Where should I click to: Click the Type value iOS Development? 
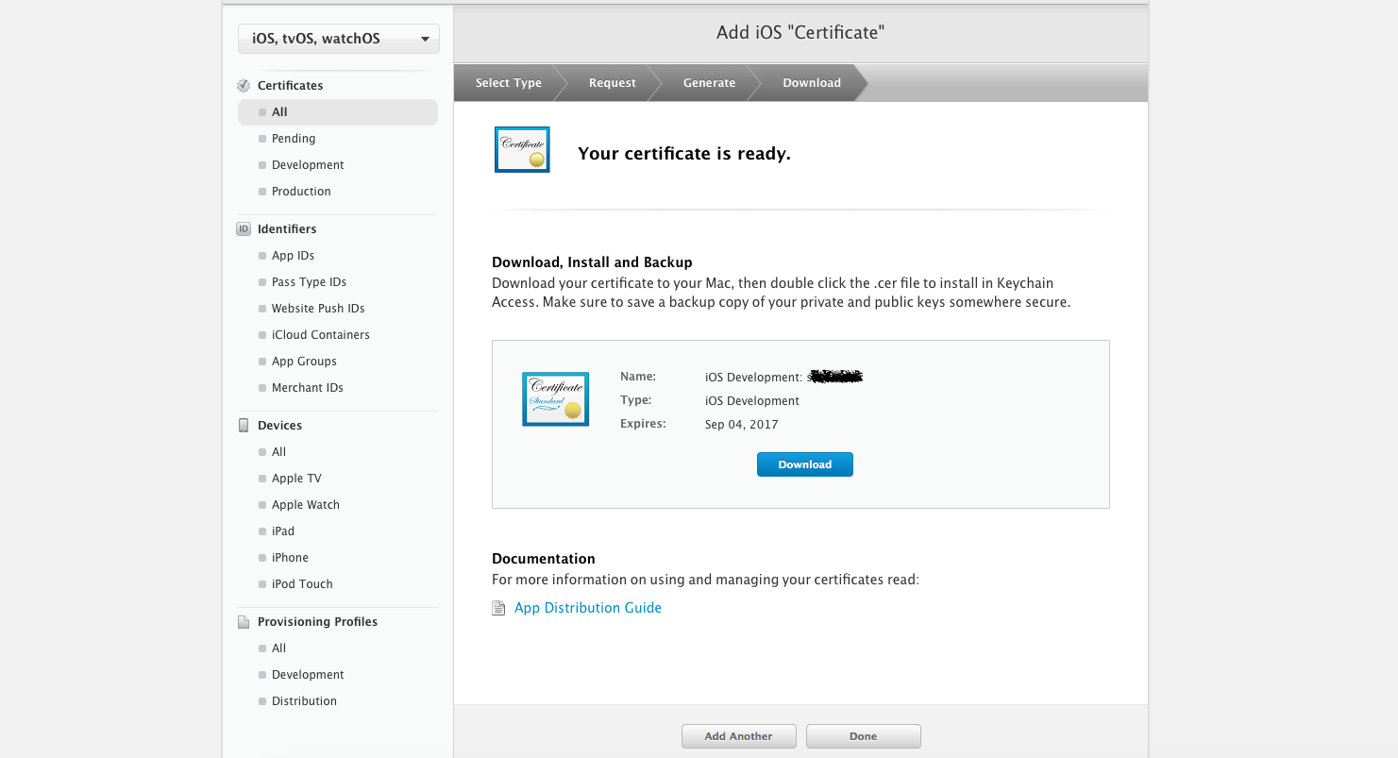752,401
